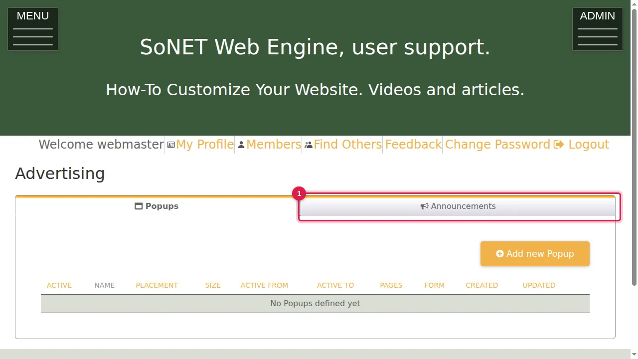
Task: Log out via the Logout link
Action: coord(589,145)
